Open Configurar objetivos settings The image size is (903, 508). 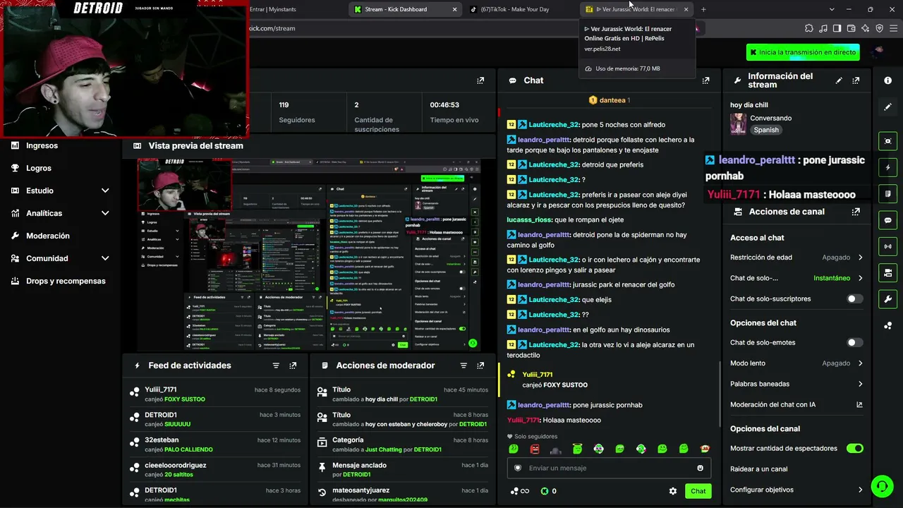click(x=796, y=490)
